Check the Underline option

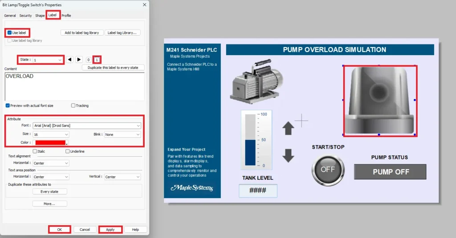[x=68, y=151]
